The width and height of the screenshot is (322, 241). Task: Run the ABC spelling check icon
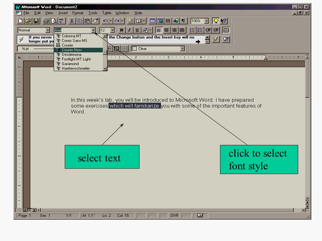(x=62, y=21)
